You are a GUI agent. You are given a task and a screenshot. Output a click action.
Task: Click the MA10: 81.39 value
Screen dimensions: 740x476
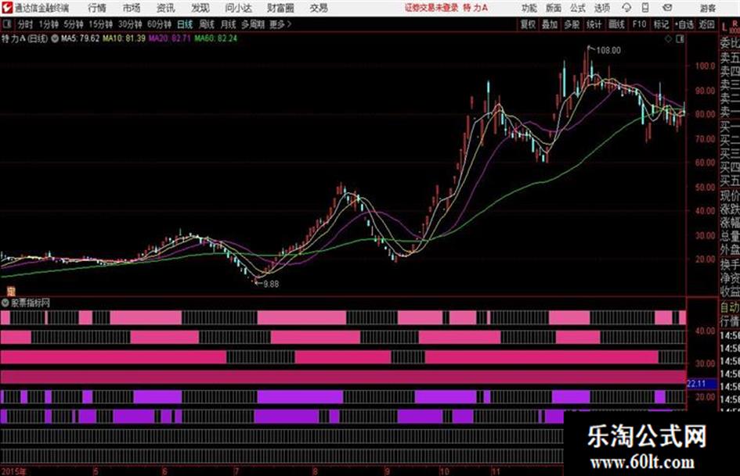coord(125,38)
